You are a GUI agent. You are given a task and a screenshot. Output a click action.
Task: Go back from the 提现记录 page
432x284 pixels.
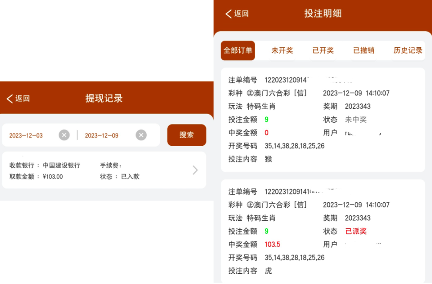pos(18,99)
